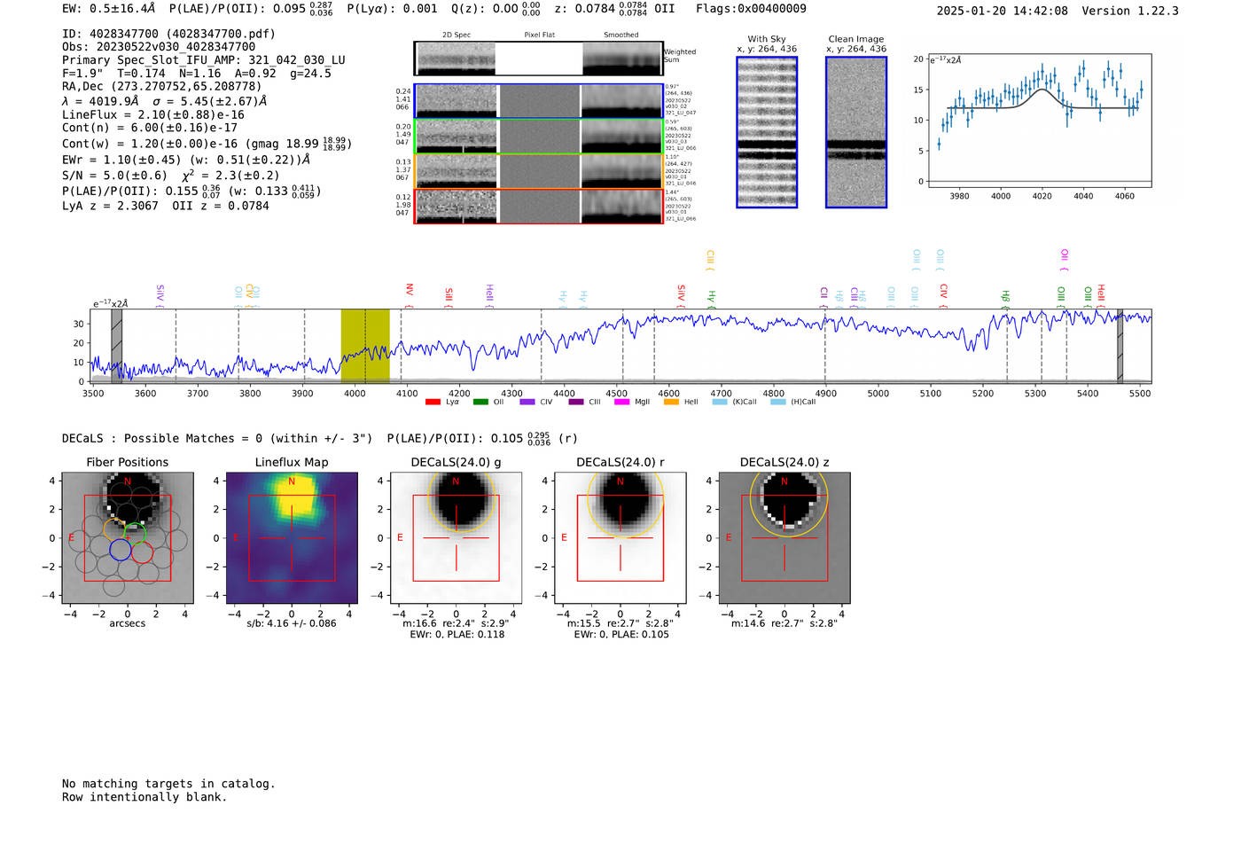Click the Flags:0x00400009 text
Viewport: 1241px width, 845px height.
[x=751, y=9]
